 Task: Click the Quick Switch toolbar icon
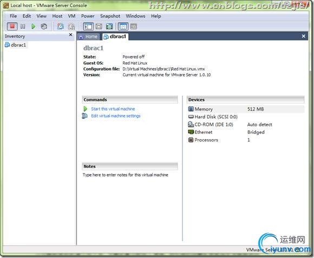[x=99, y=26]
